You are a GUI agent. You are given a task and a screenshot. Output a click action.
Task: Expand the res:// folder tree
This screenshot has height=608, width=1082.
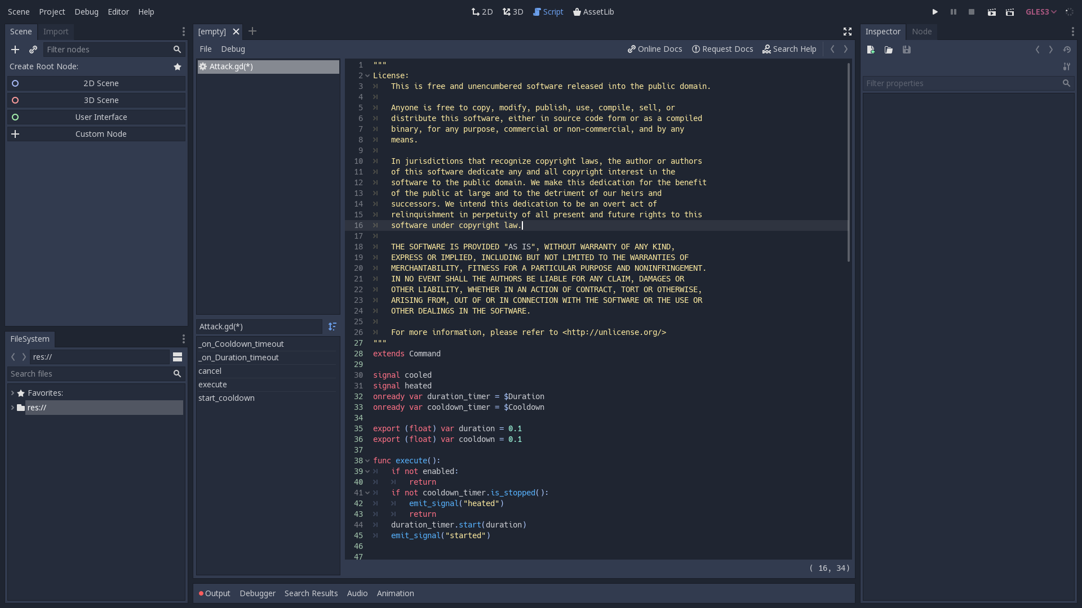click(12, 408)
